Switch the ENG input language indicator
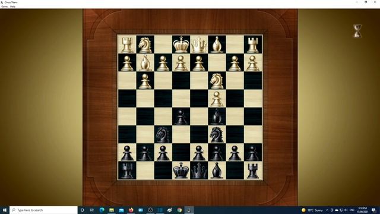Viewport: 380px width, 214px height. click(352, 210)
